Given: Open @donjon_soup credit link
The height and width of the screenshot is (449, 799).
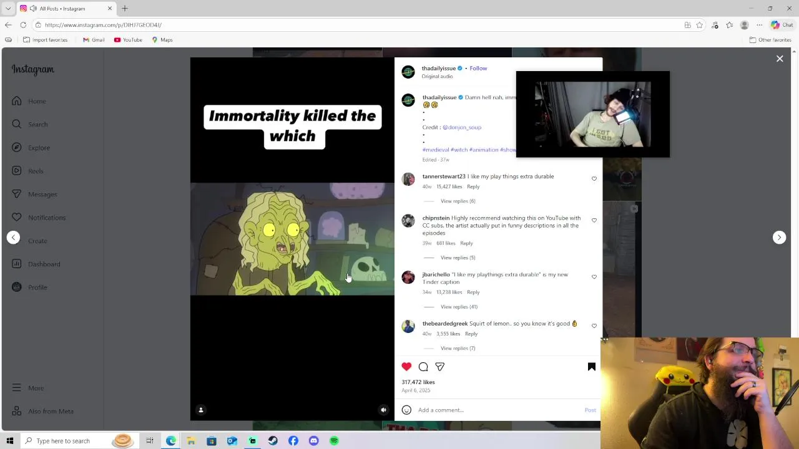Looking at the screenshot, I should pyautogui.click(x=462, y=127).
